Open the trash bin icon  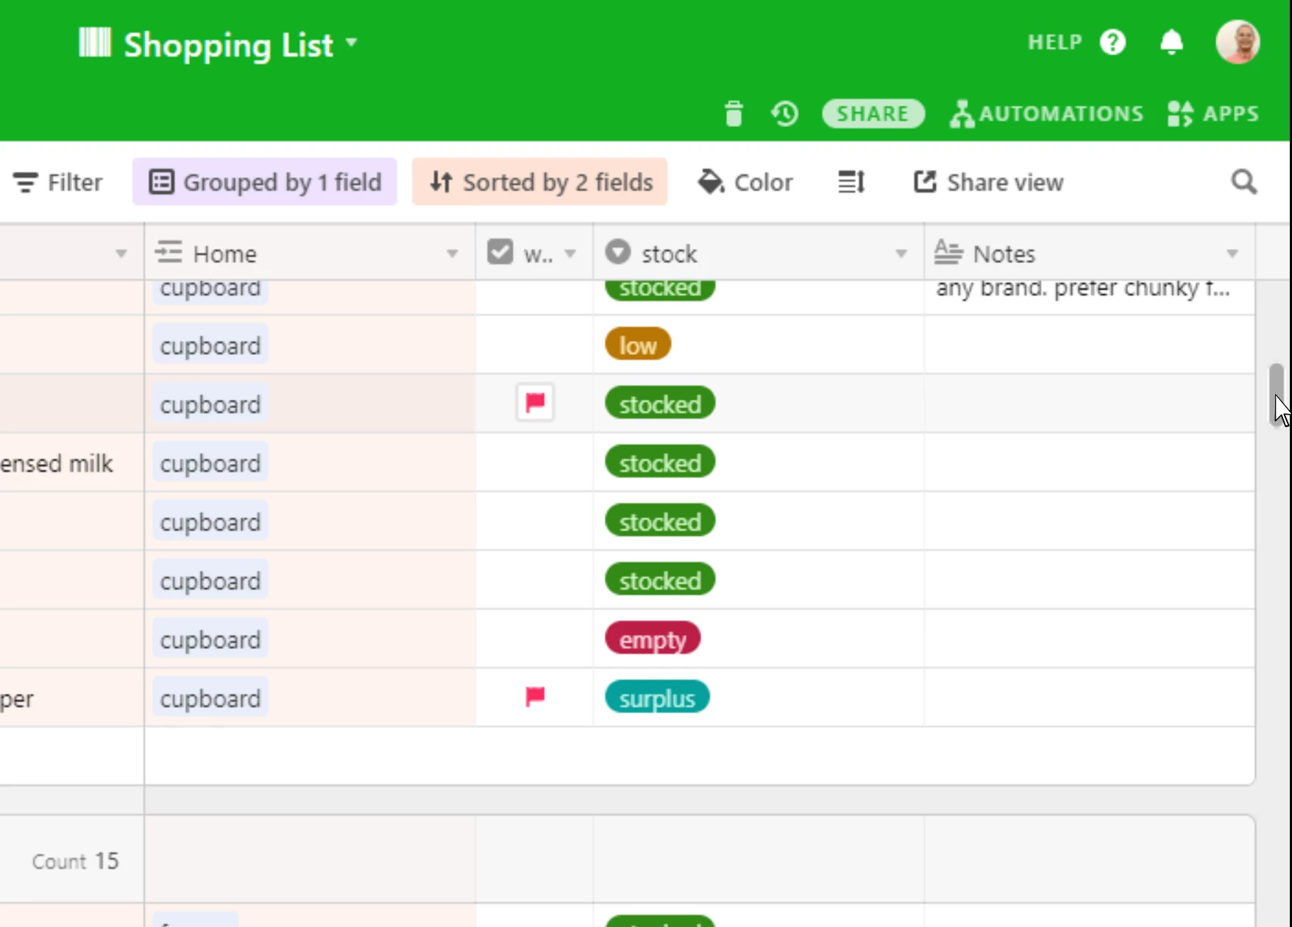734,114
